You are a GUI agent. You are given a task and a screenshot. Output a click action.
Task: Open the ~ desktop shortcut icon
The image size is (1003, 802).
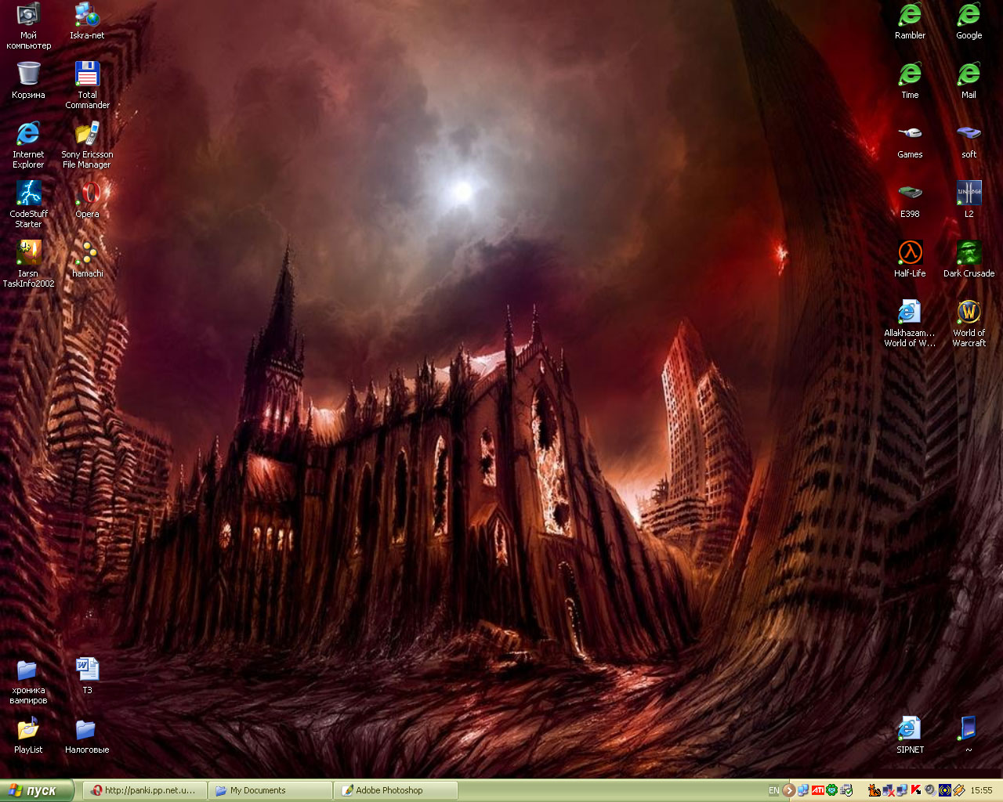[x=969, y=736]
